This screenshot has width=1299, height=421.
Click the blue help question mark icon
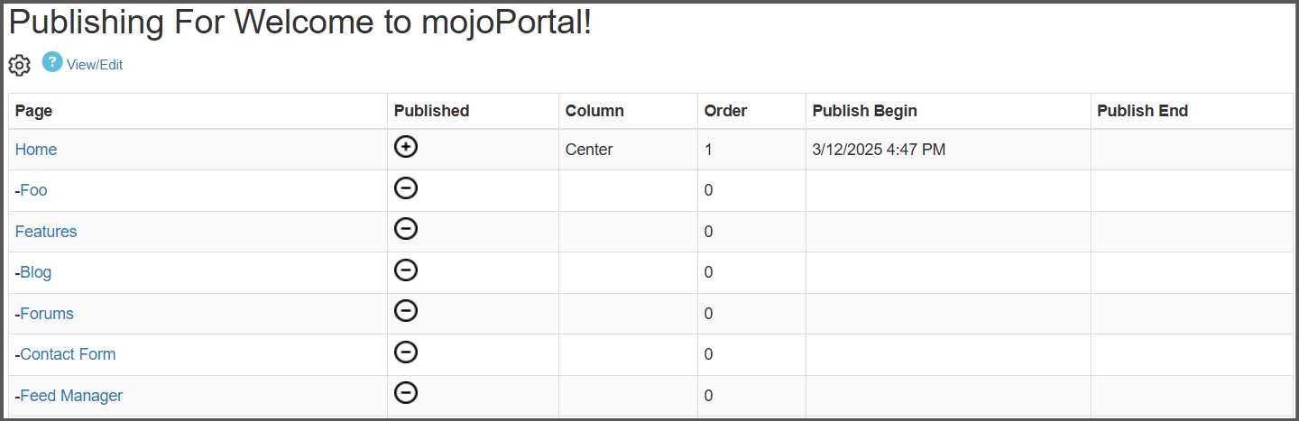click(52, 62)
